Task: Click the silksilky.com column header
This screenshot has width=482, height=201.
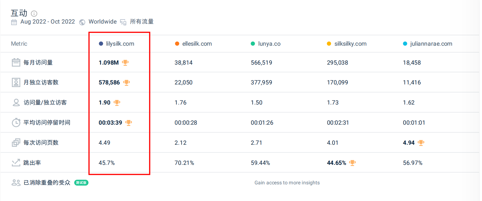Action: click(x=350, y=44)
